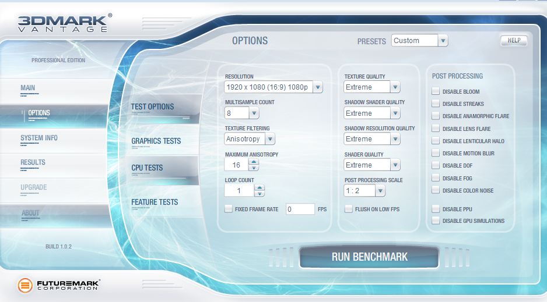Expand the Resolution dropdown
547x302 pixels.
point(317,87)
